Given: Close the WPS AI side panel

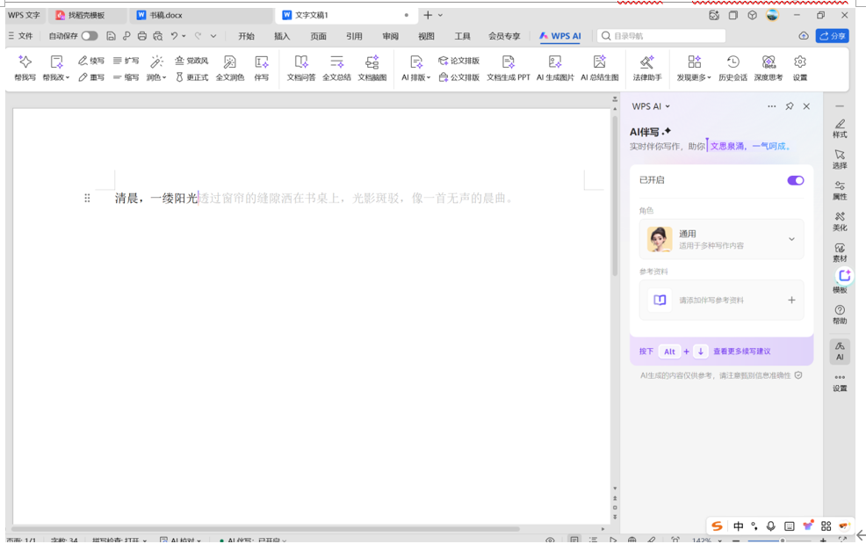Looking at the screenshot, I should (x=806, y=106).
